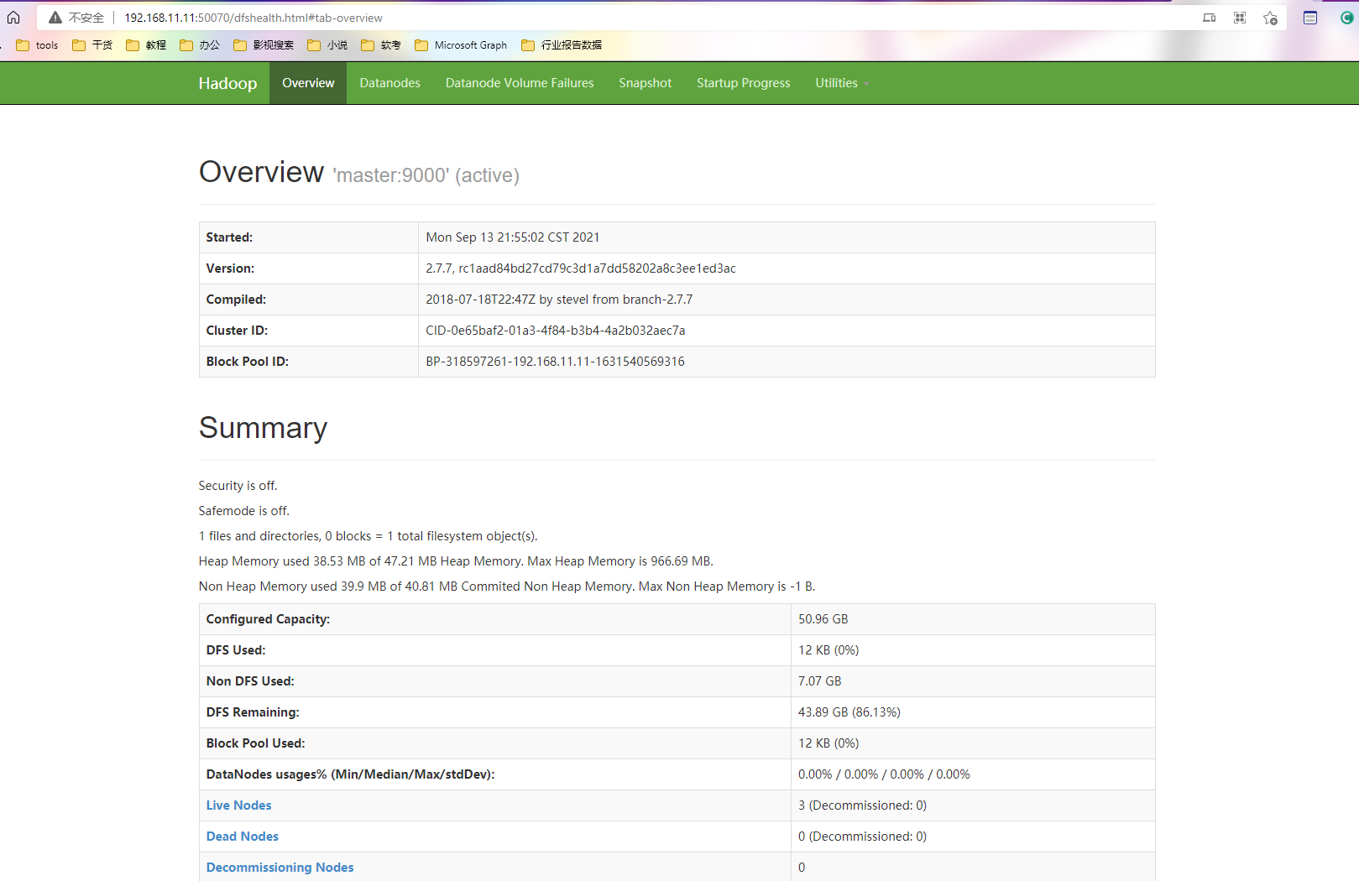
Task: Expand the Utilities dropdown menu
Action: click(x=842, y=83)
